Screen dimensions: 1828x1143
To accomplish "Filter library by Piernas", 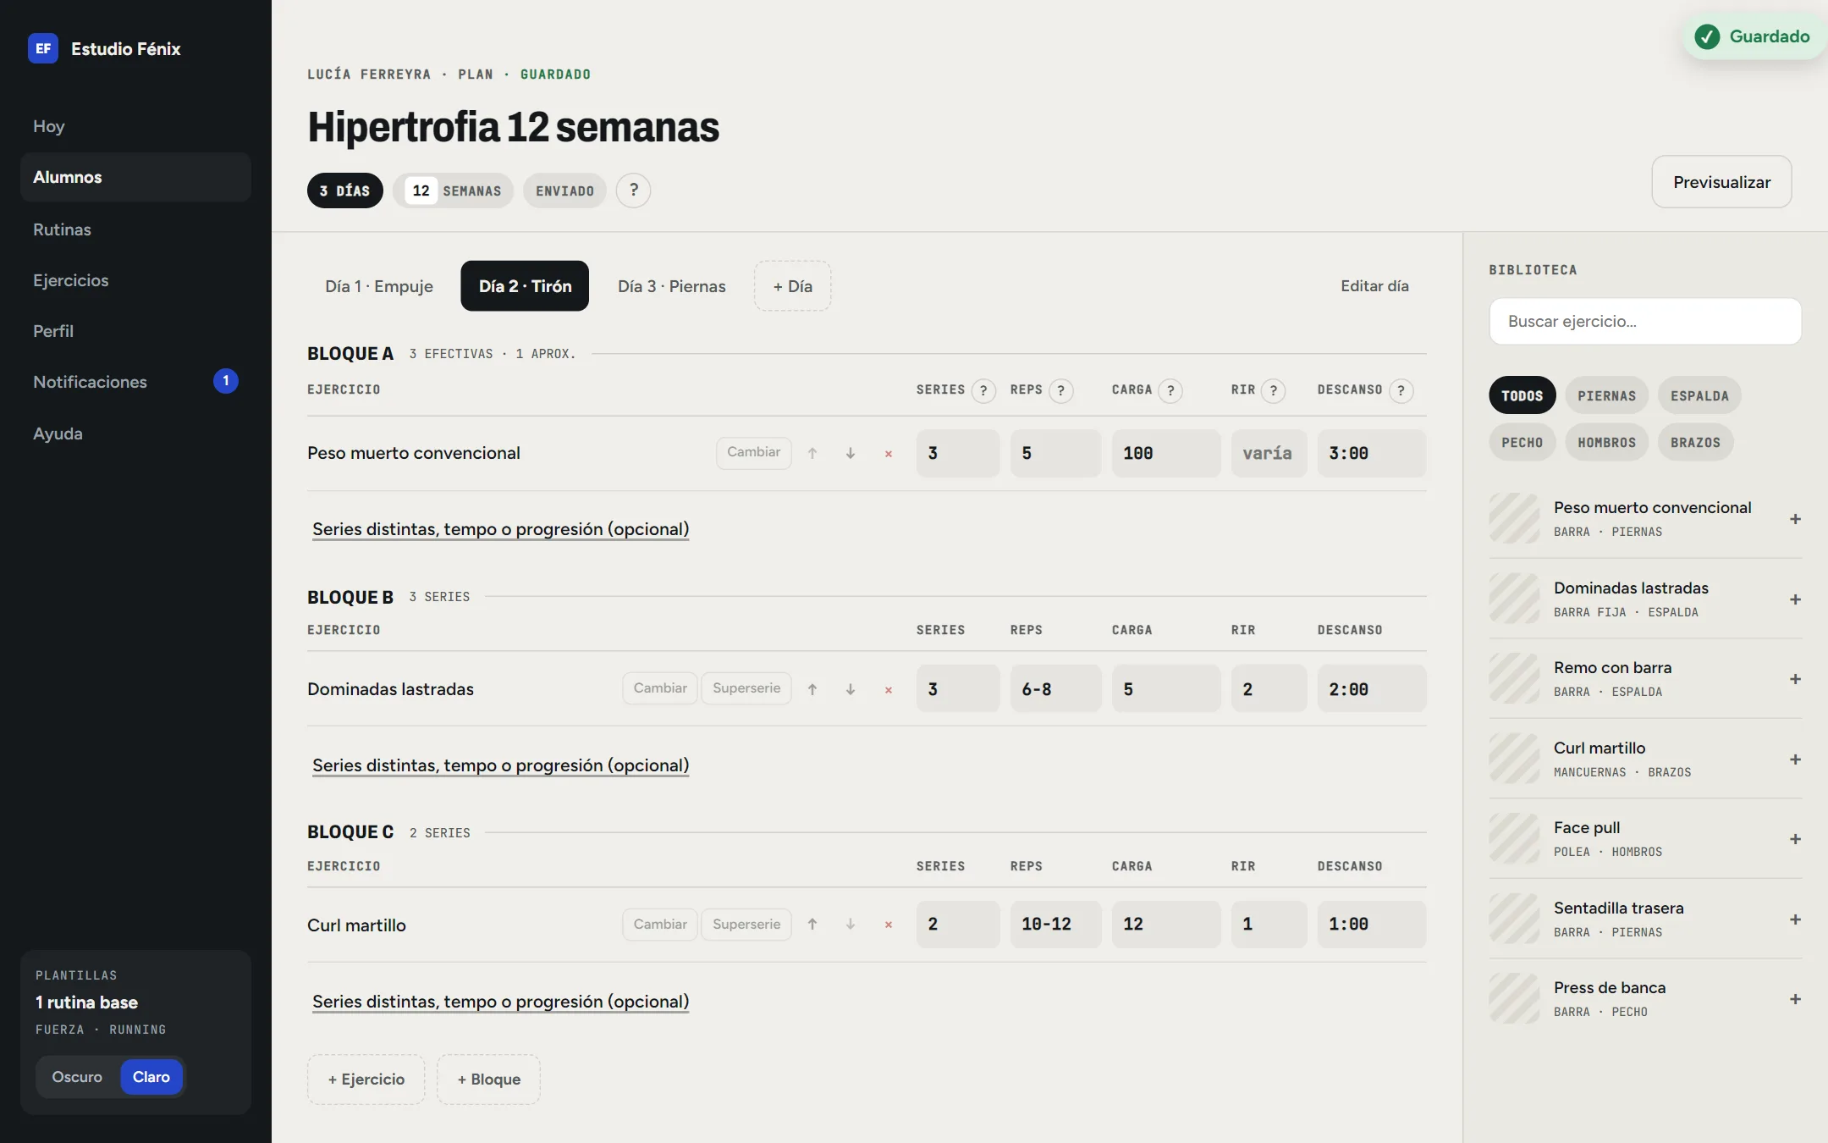I will click(x=1606, y=395).
